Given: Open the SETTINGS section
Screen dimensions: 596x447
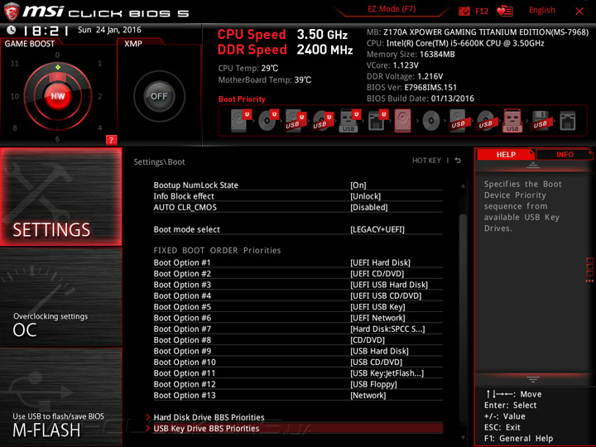Looking at the screenshot, I should (x=60, y=196).
